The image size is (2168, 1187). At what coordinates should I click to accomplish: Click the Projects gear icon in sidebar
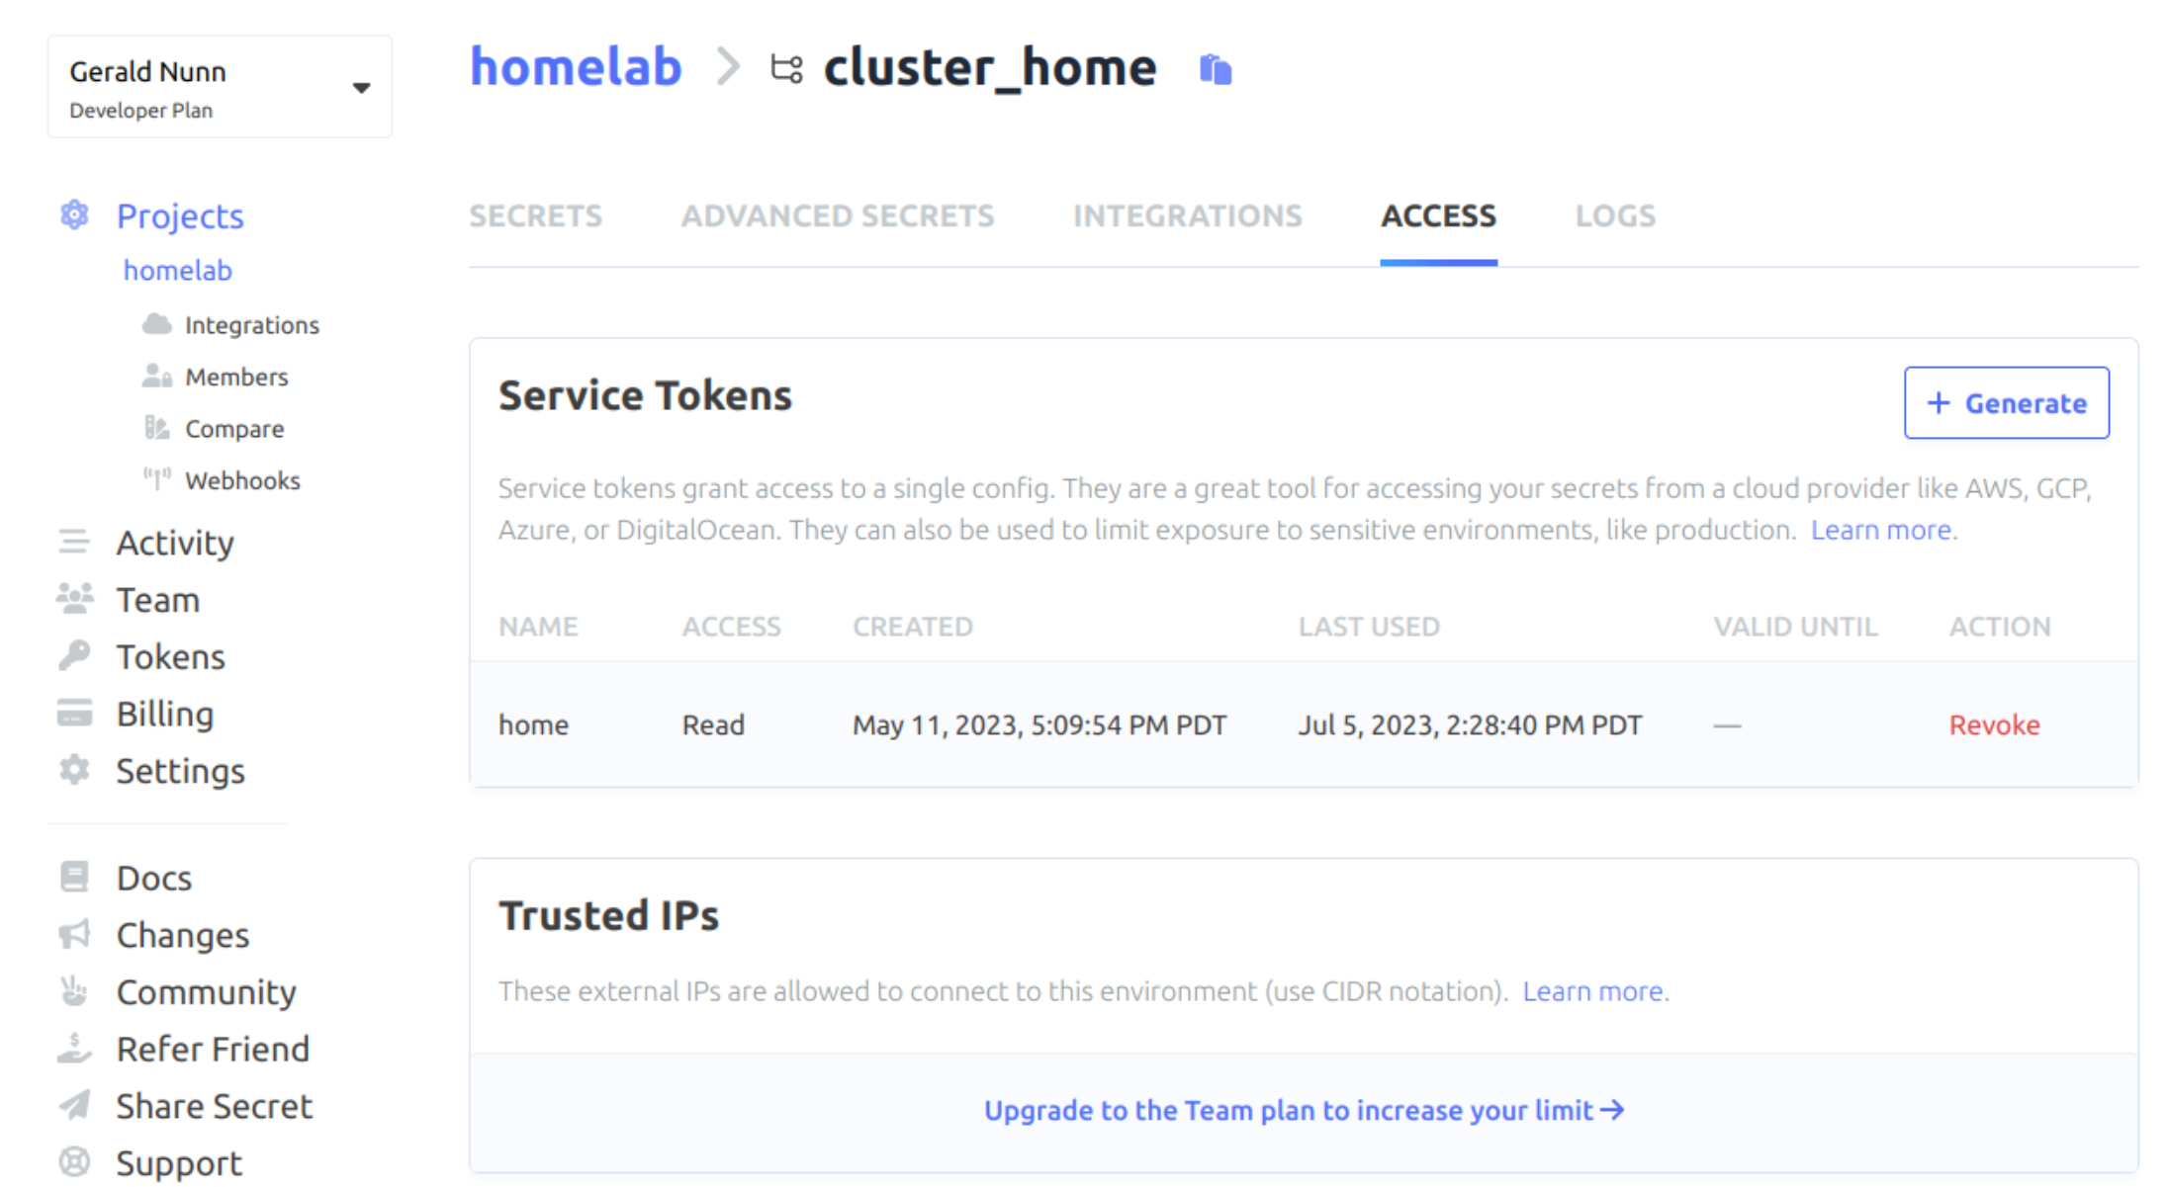(x=74, y=214)
